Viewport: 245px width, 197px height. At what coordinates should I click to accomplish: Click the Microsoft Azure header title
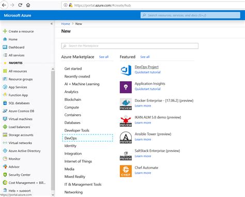click(x=18, y=16)
